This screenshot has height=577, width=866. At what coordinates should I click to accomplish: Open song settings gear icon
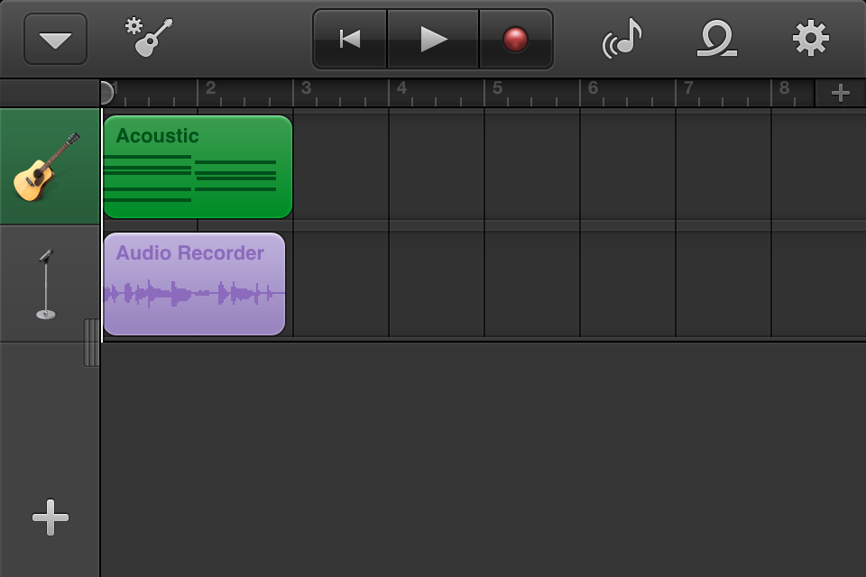[x=810, y=38]
